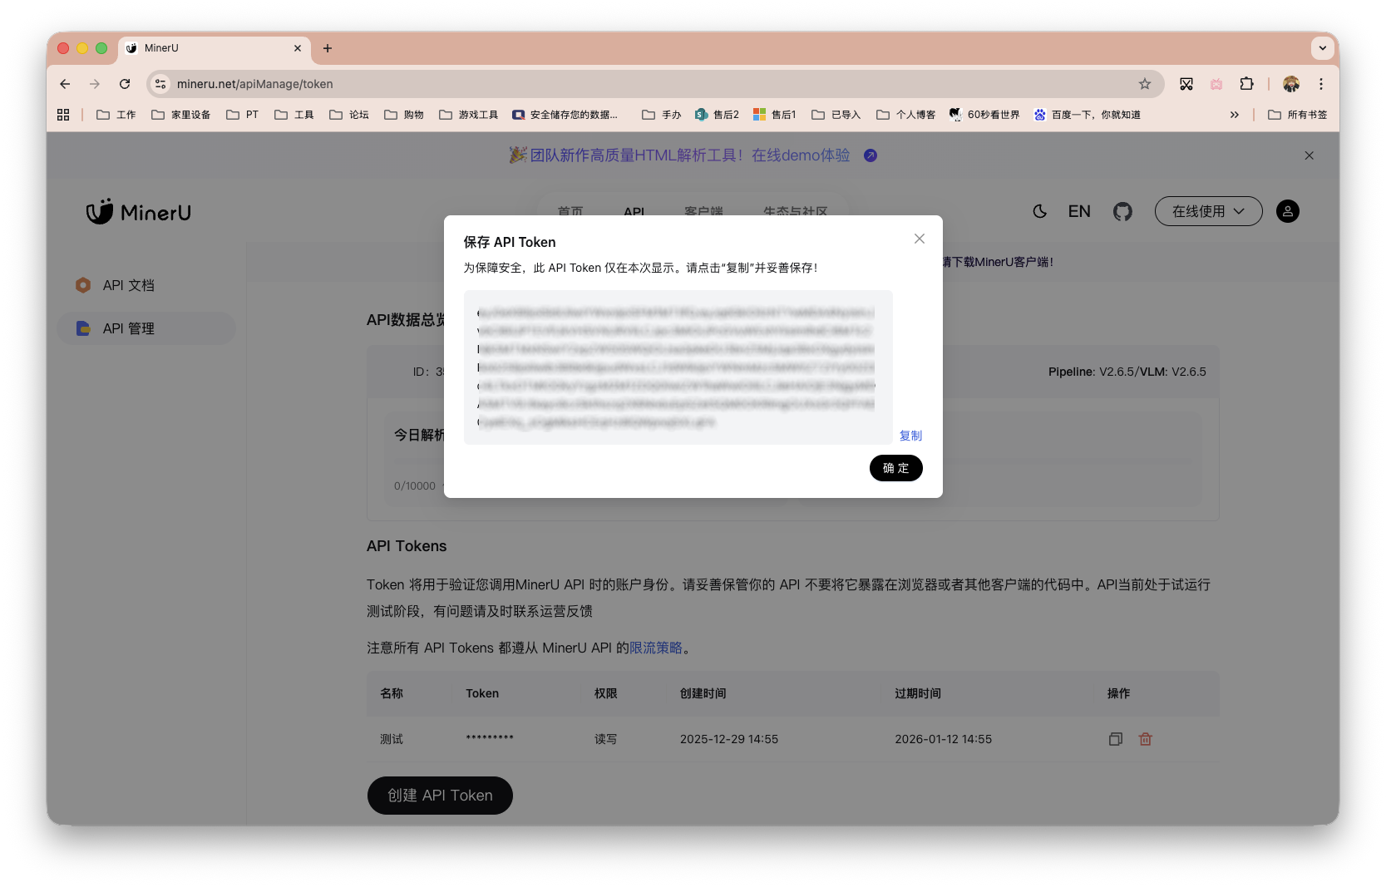Expand the hidden bookmarks overflow chevron
Image resolution: width=1386 pixels, height=887 pixels.
coord(1235,114)
